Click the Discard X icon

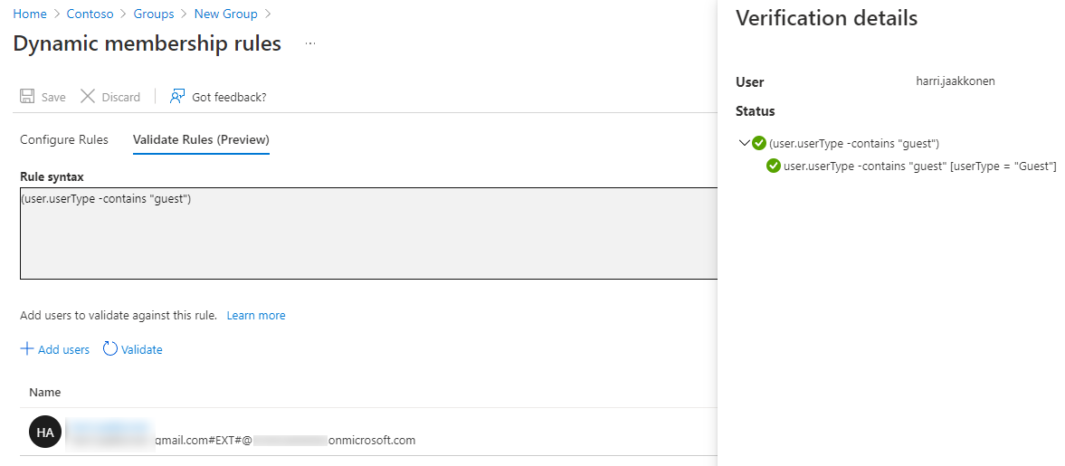click(x=88, y=97)
